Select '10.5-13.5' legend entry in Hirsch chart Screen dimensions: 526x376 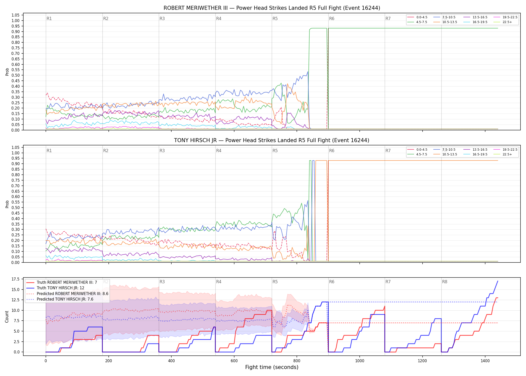click(445, 154)
